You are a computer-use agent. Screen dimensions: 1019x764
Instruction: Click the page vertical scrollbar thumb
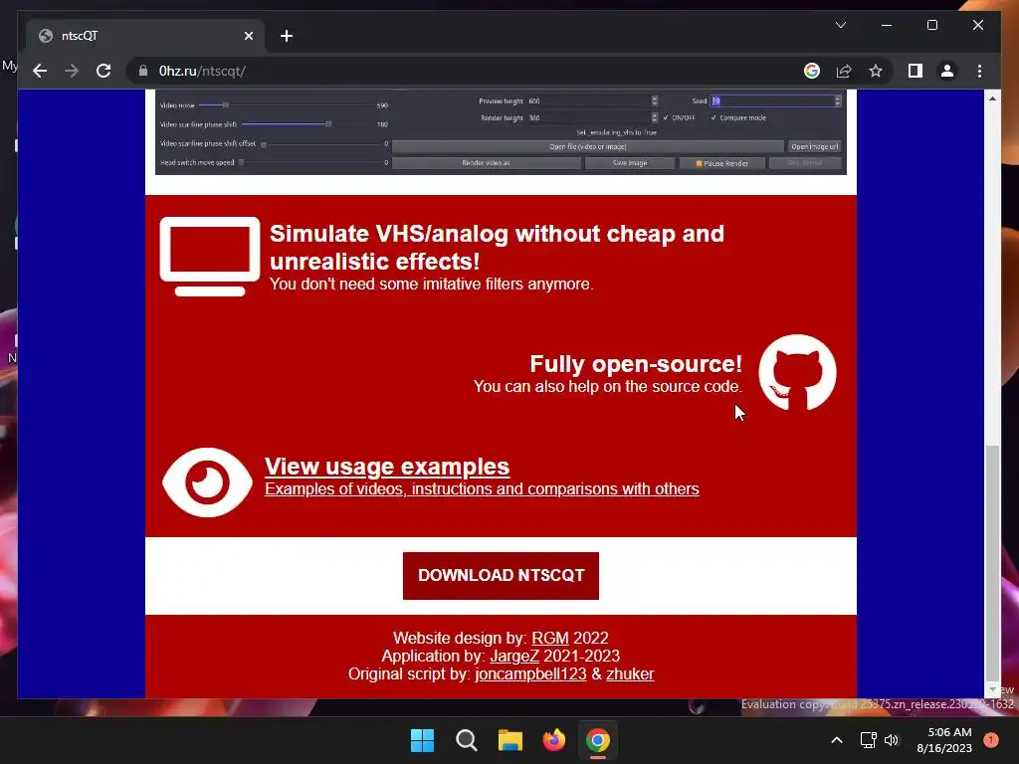pyautogui.click(x=992, y=562)
